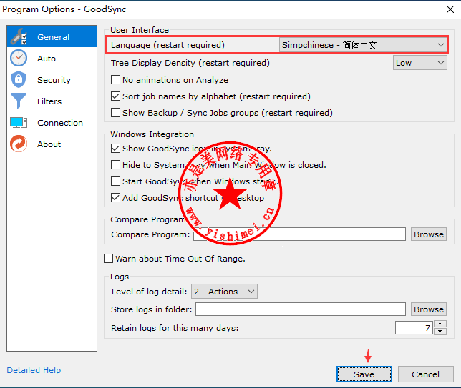Click the General wrench icon
Viewport: 461px width, 388px height.
tap(19, 36)
